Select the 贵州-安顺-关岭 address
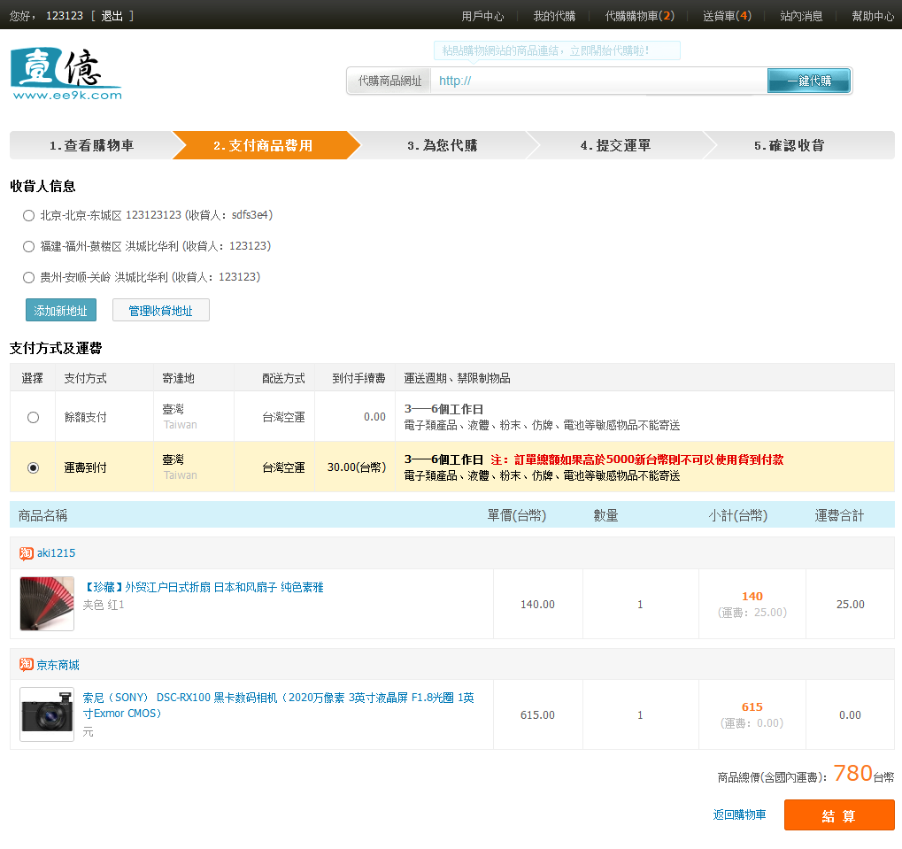Viewport: 902px width, 849px height. (x=28, y=277)
